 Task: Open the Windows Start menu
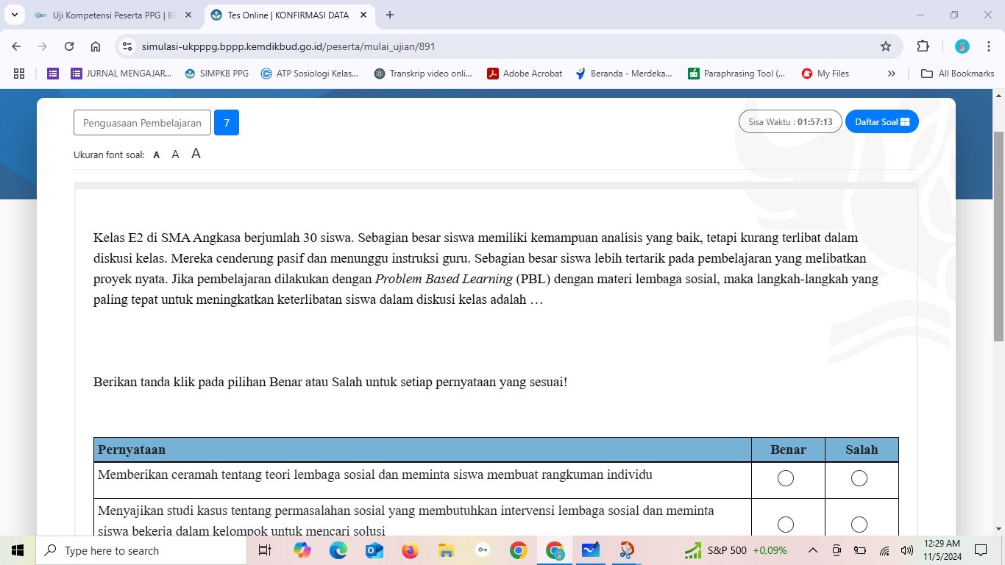18,550
